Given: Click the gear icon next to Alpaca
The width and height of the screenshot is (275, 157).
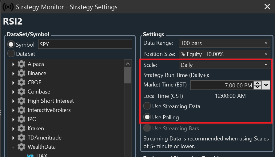Looking at the screenshot, I should (21, 64).
